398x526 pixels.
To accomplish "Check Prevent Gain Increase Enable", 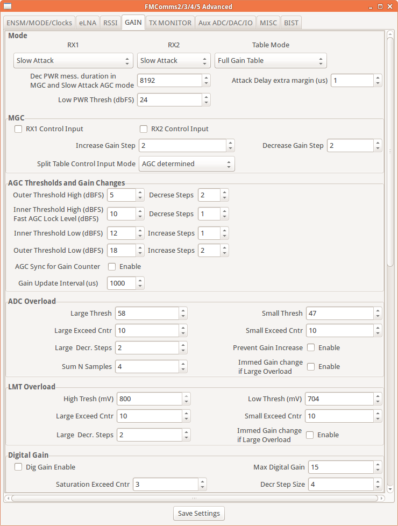I will [311, 348].
